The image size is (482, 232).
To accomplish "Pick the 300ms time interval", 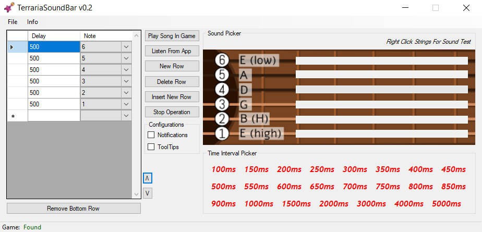I will (355, 169).
